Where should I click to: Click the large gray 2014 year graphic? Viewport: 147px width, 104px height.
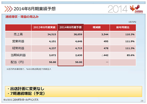[x=118, y=9]
